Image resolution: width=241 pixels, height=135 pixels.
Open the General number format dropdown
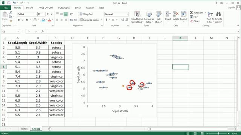tap(127, 14)
